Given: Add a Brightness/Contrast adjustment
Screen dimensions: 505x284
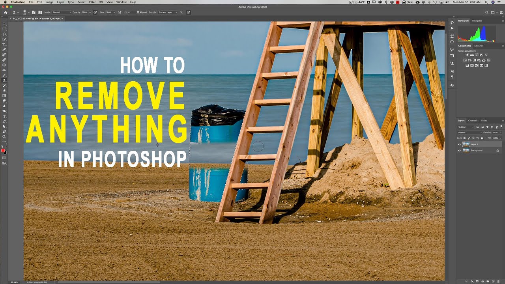Looking at the screenshot, I should [467, 55].
